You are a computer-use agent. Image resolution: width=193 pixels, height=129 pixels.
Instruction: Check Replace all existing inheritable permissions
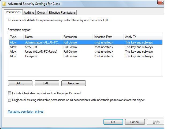[10, 100]
